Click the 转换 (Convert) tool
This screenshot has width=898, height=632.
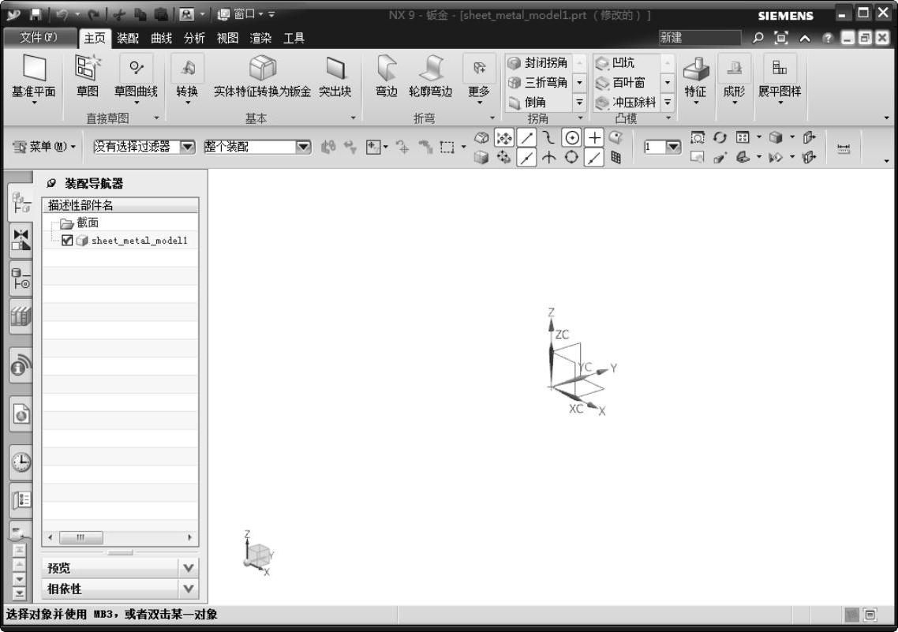click(187, 78)
